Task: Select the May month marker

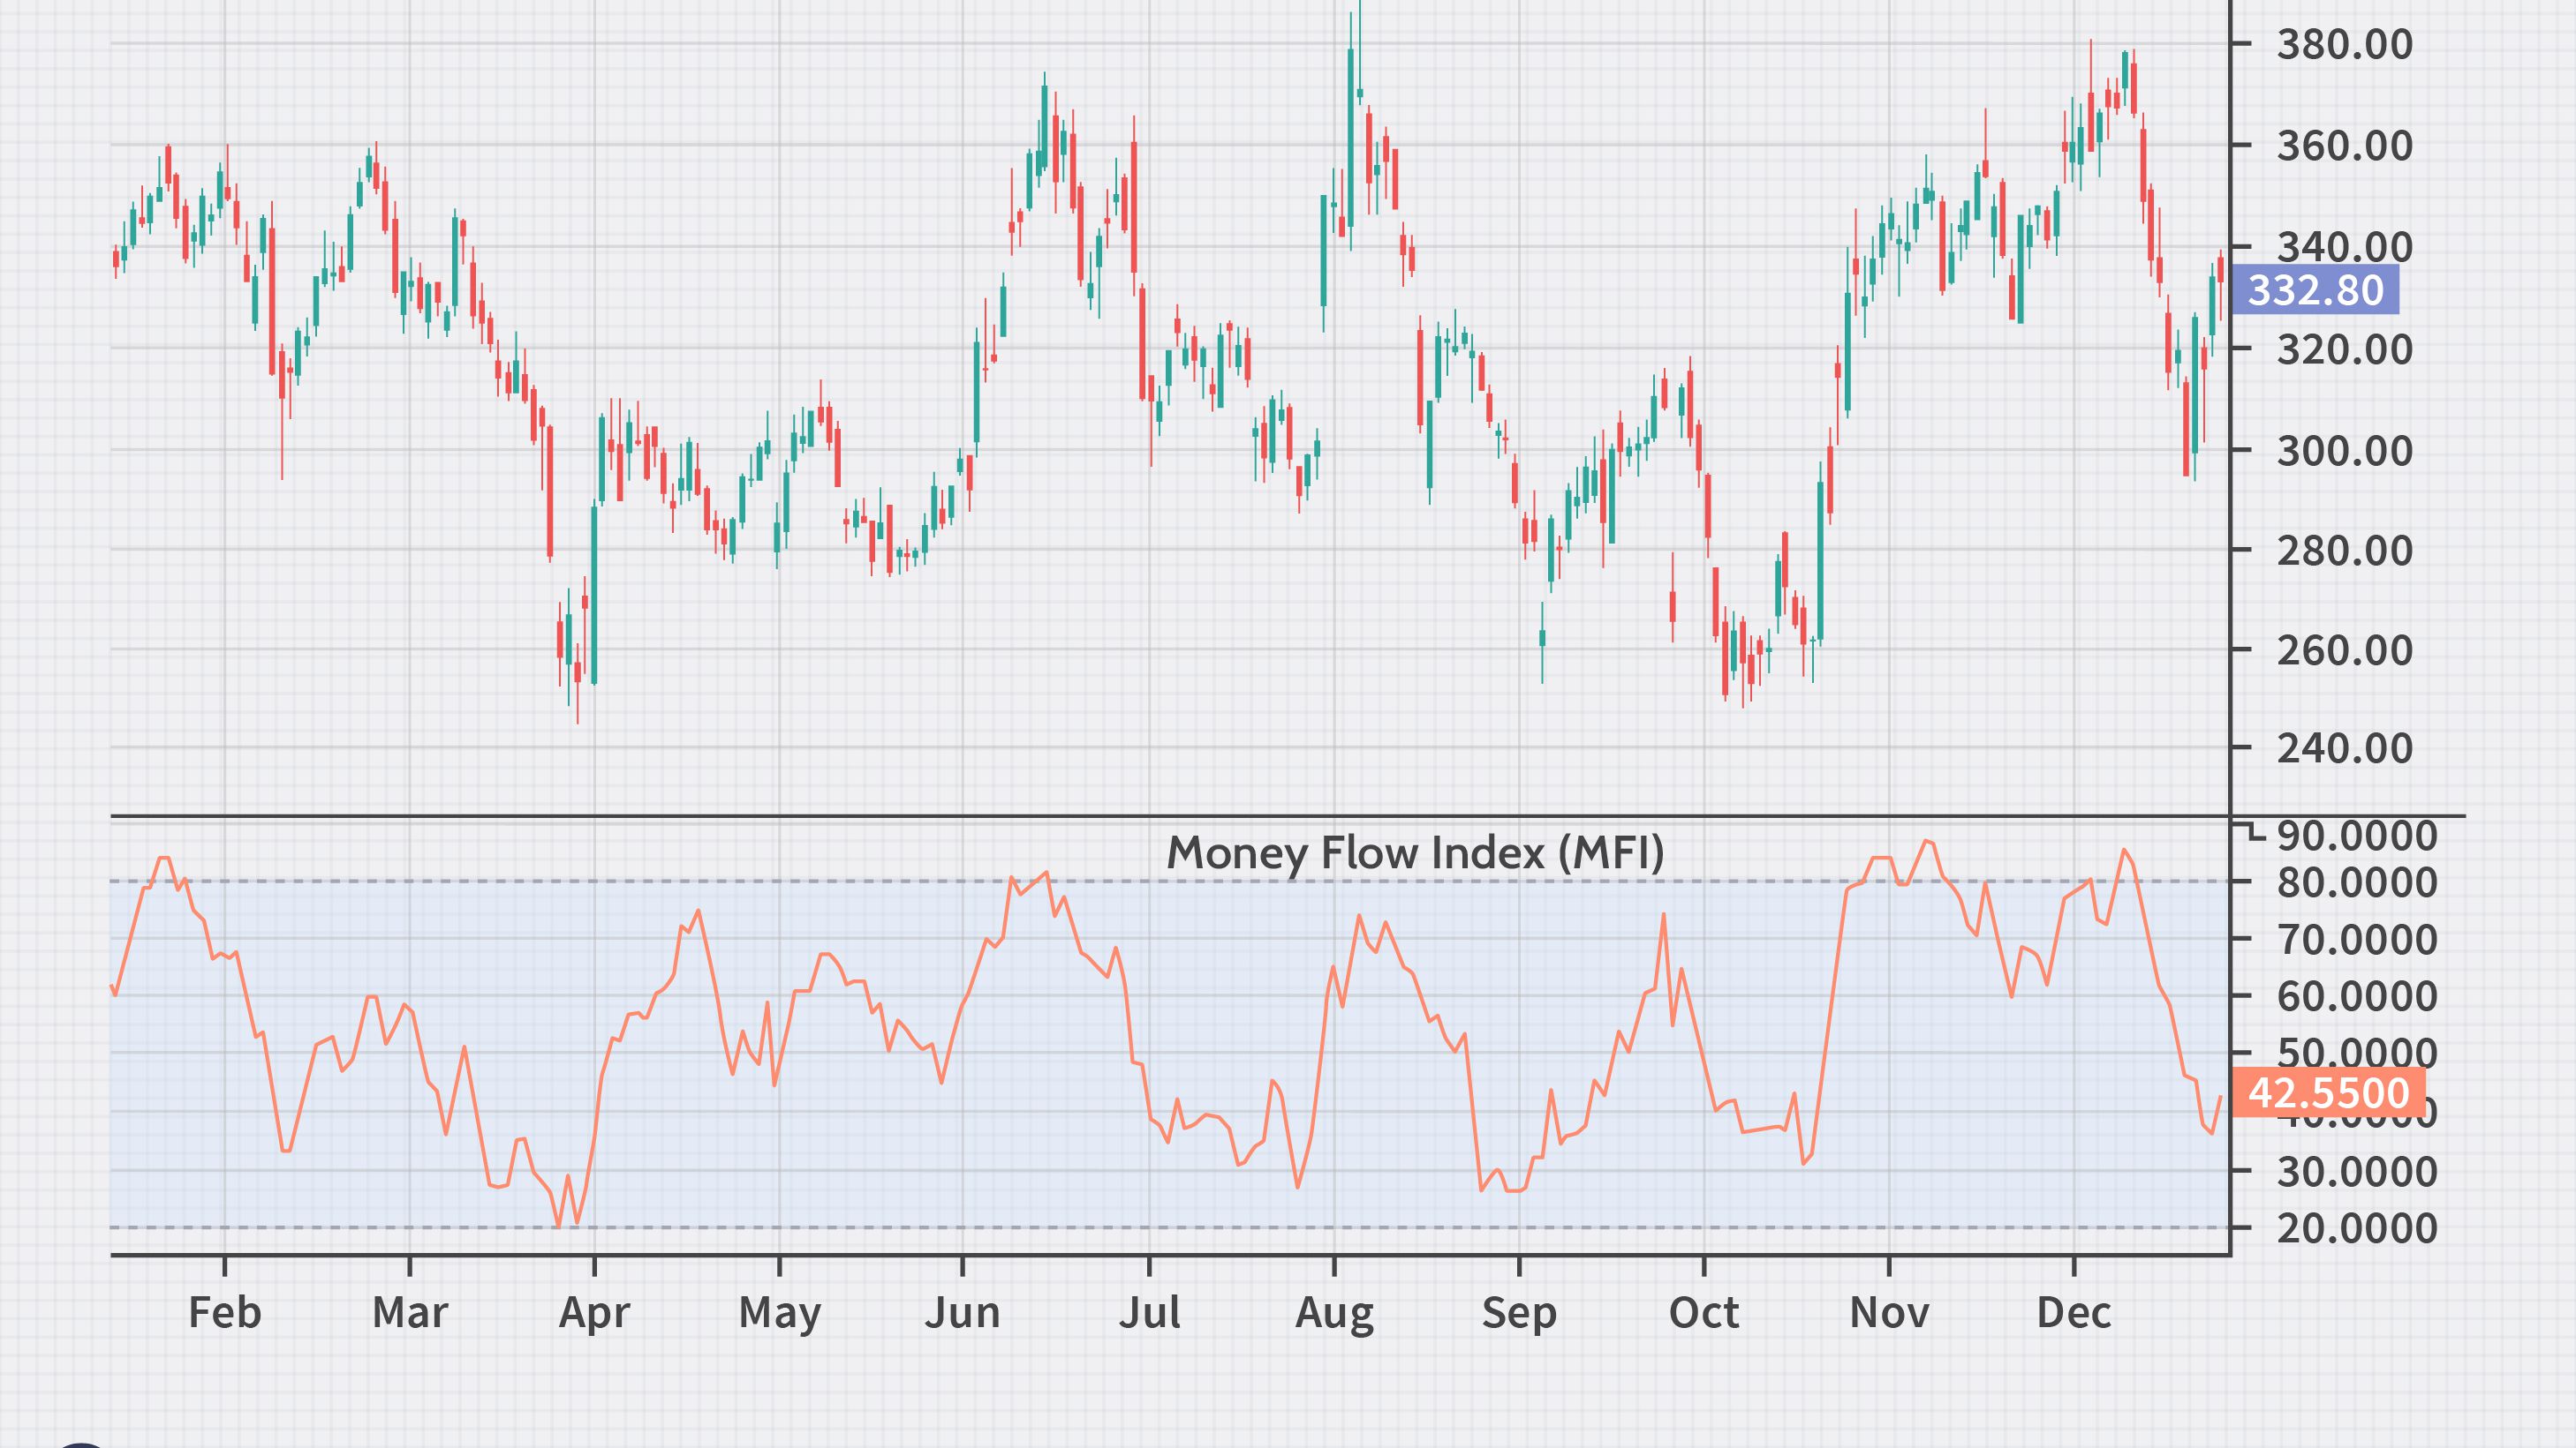Action: point(779,1312)
